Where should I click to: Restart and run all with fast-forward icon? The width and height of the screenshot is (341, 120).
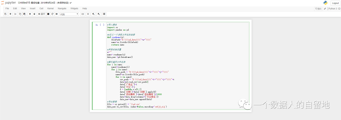point(57,14)
